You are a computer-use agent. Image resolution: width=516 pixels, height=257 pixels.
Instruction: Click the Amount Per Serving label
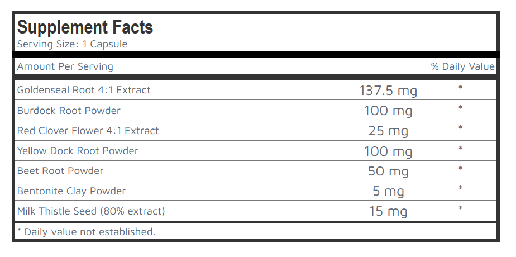point(65,66)
